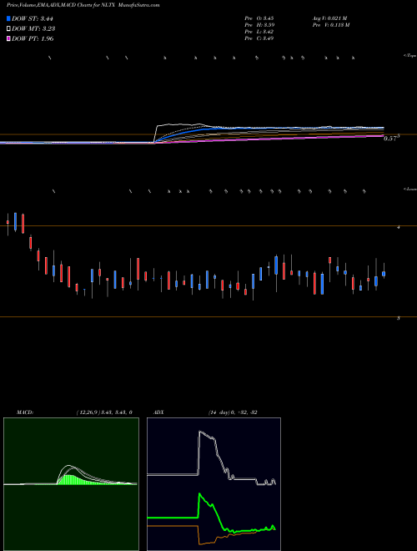Click the price axis label 4
417x551 pixels.
pyautogui.click(x=398, y=227)
